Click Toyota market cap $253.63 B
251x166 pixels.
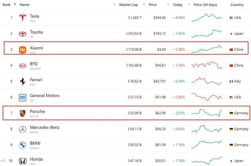coord(134,34)
